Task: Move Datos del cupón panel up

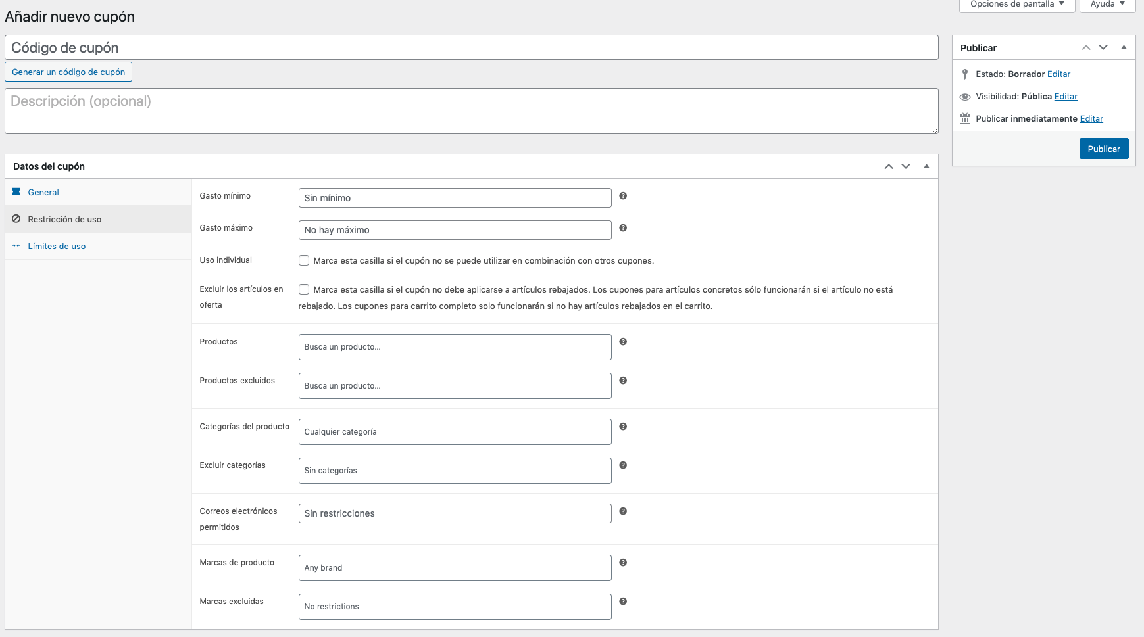Action: (889, 166)
